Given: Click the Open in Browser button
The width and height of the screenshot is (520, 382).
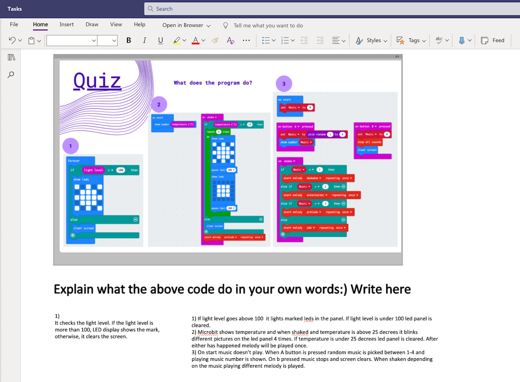Looking at the screenshot, I should tap(186, 25).
